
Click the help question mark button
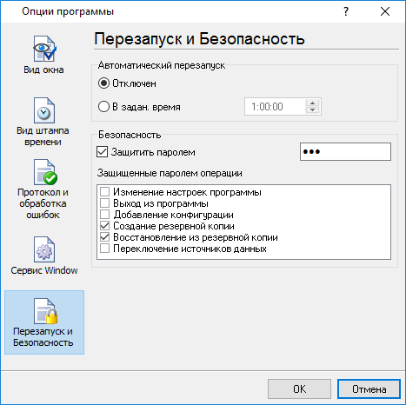[346, 11]
